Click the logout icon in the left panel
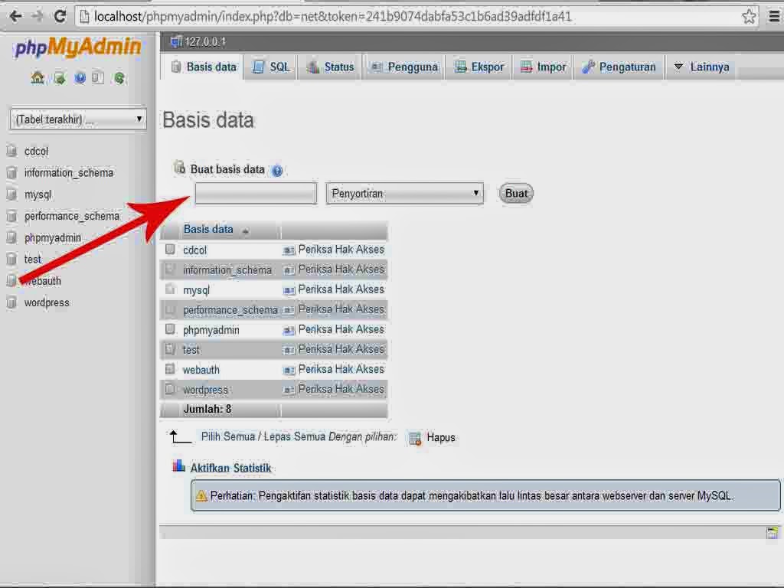 (x=60, y=77)
